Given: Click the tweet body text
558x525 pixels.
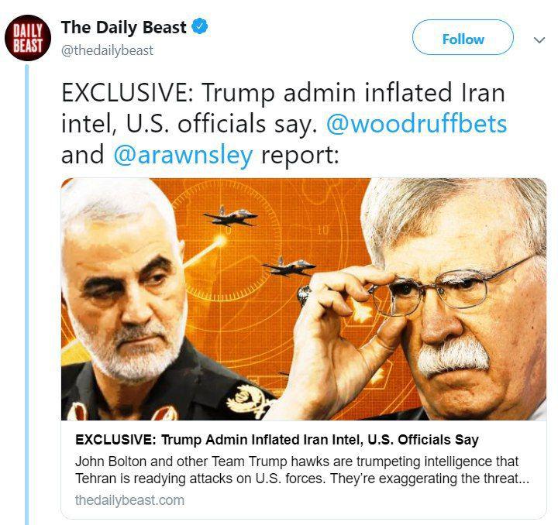Looking at the screenshot, I should pos(284,124).
